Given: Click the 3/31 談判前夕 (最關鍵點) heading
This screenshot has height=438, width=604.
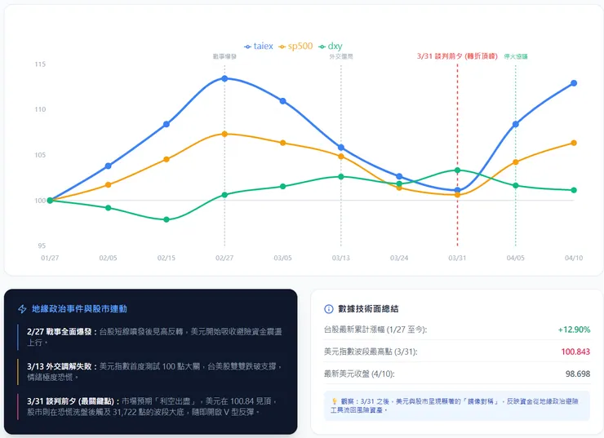Looking at the screenshot, I should tap(73, 401).
